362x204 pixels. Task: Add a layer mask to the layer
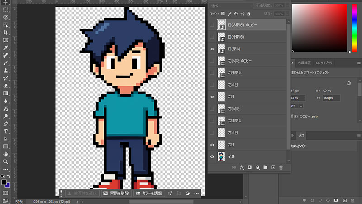pyautogui.click(x=250, y=167)
